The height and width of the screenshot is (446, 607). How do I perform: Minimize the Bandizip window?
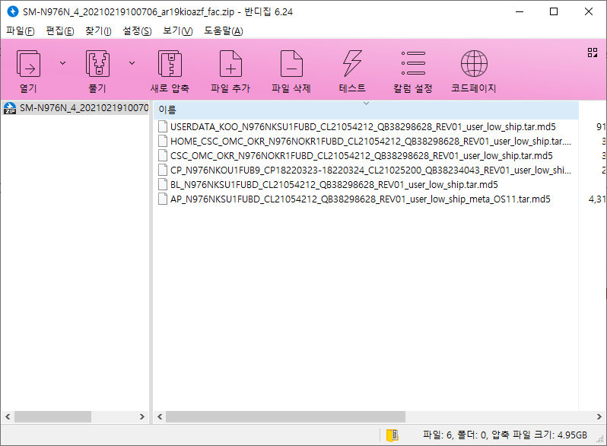point(519,11)
